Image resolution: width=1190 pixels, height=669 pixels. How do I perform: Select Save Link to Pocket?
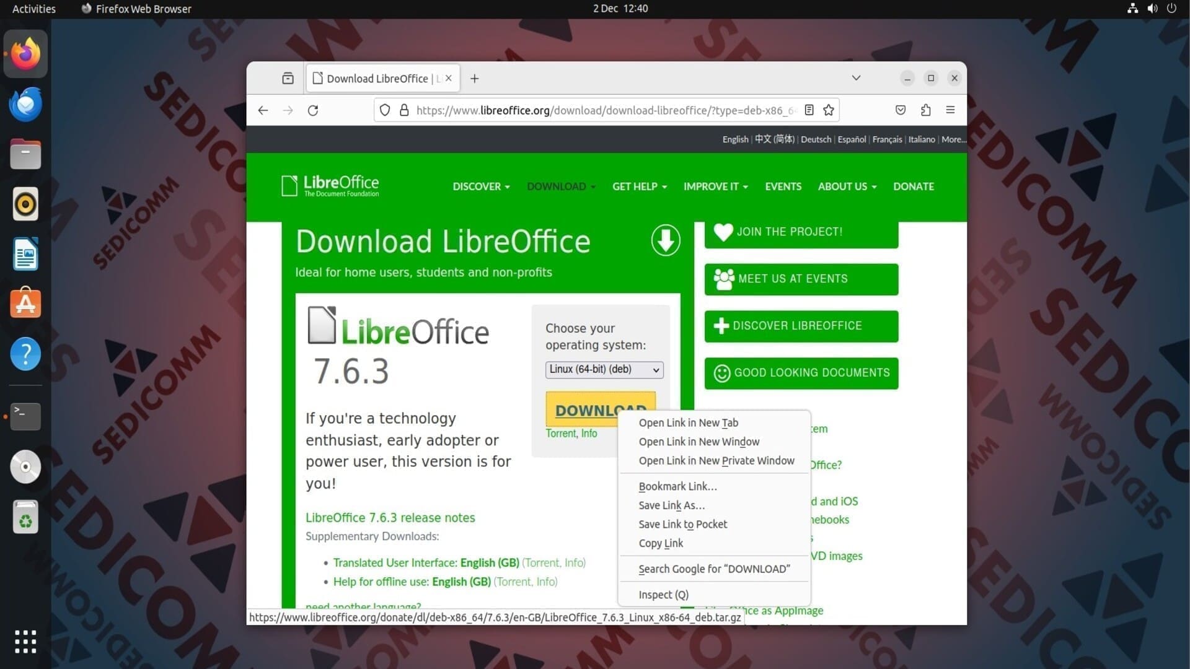click(714, 524)
